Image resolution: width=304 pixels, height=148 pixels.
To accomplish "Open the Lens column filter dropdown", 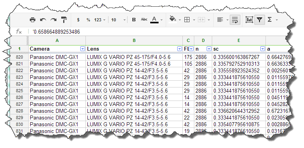I will coord(180,49).
